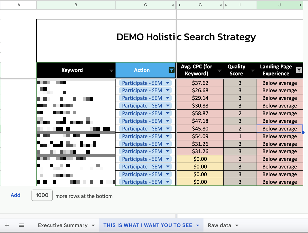Viewport: 308px width, 233px height.
Task: Open the Keyword column filter icon
Action: (x=111, y=70)
